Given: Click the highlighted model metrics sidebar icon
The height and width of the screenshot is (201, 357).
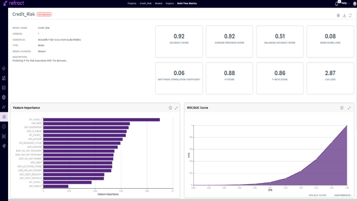Looking at the screenshot, I should [4, 117].
